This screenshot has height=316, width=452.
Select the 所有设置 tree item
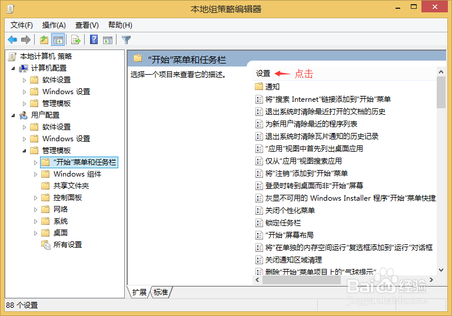[68, 244]
